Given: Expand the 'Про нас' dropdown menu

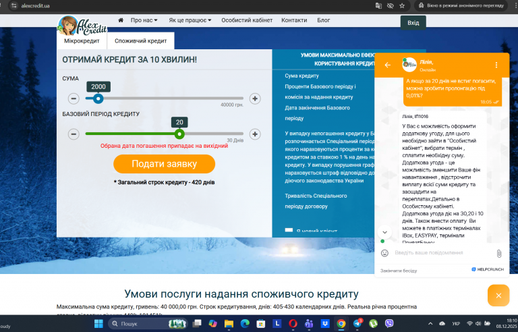Looking at the screenshot, I should click(144, 20).
